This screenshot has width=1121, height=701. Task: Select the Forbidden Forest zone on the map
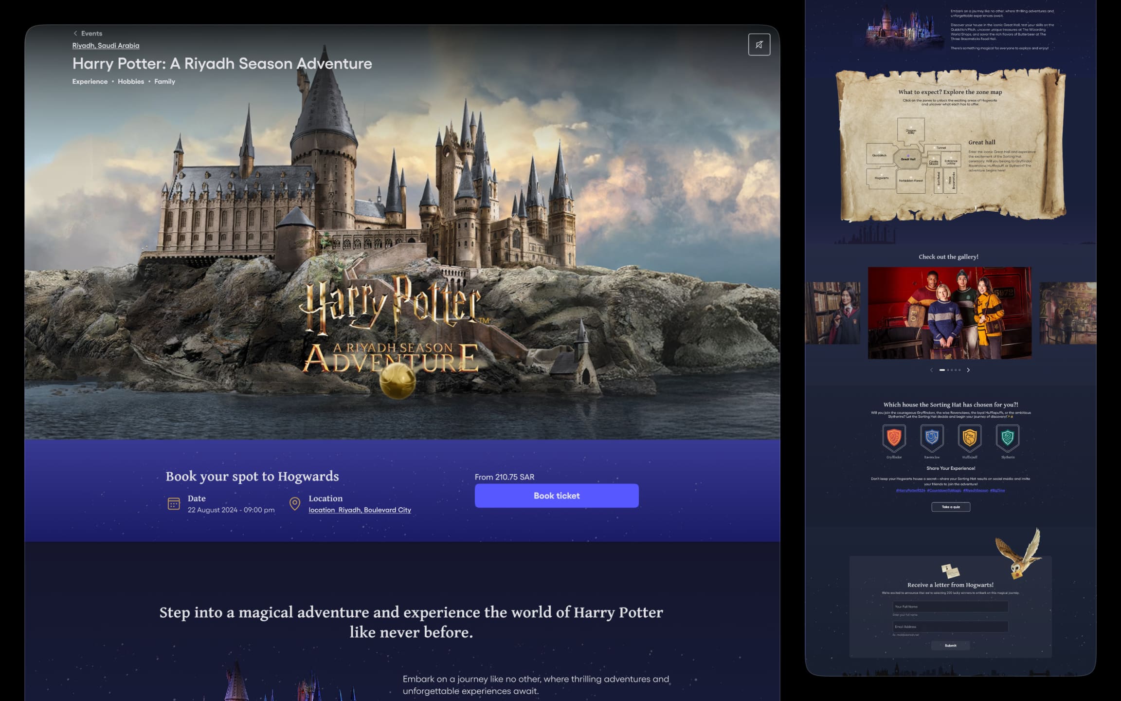tap(911, 181)
